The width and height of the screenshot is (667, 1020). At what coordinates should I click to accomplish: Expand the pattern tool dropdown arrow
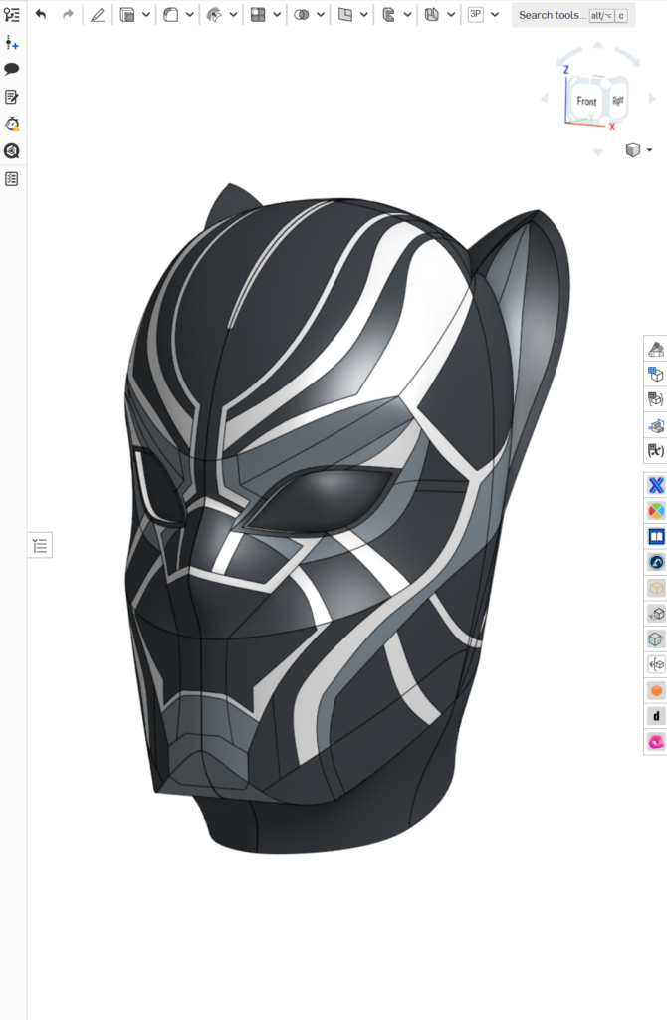pyautogui.click(x=277, y=14)
